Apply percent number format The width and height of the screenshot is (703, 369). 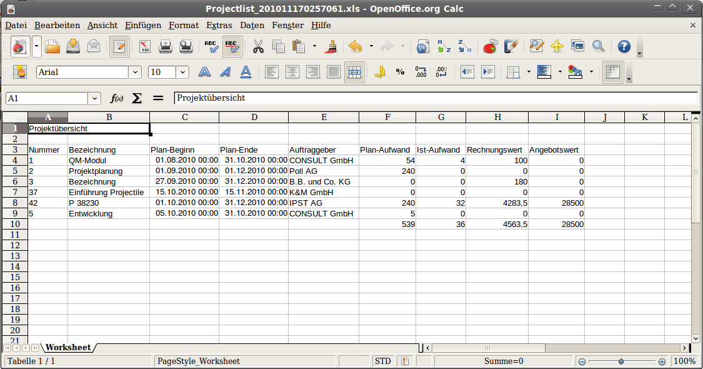400,72
